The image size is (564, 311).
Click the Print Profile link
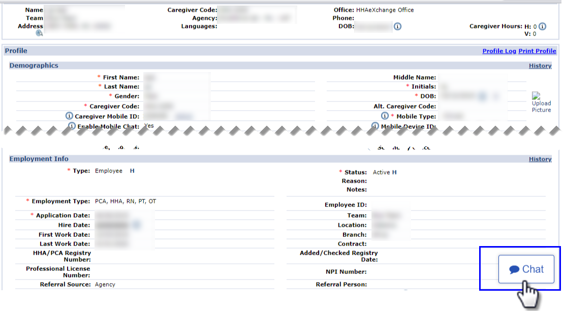tap(537, 51)
